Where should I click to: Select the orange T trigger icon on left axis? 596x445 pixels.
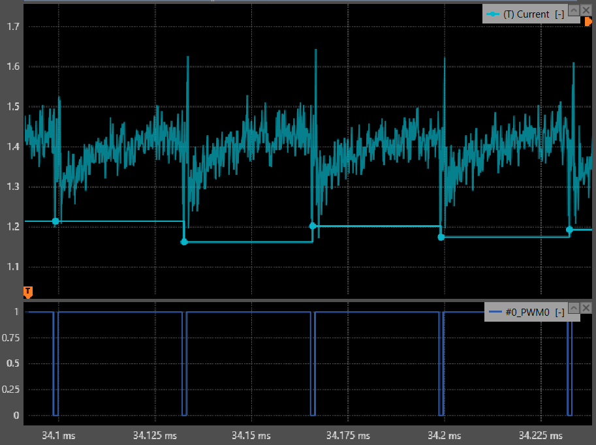pyautogui.click(x=27, y=292)
